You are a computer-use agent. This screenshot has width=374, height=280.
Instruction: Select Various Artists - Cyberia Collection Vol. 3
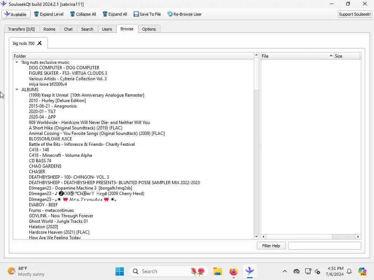(x=68, y=79)
